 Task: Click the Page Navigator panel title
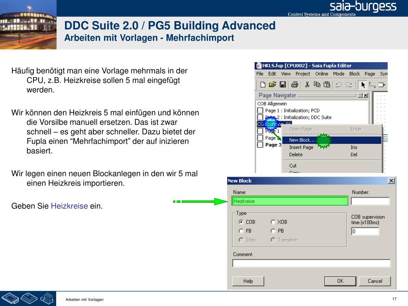[277, 95]
